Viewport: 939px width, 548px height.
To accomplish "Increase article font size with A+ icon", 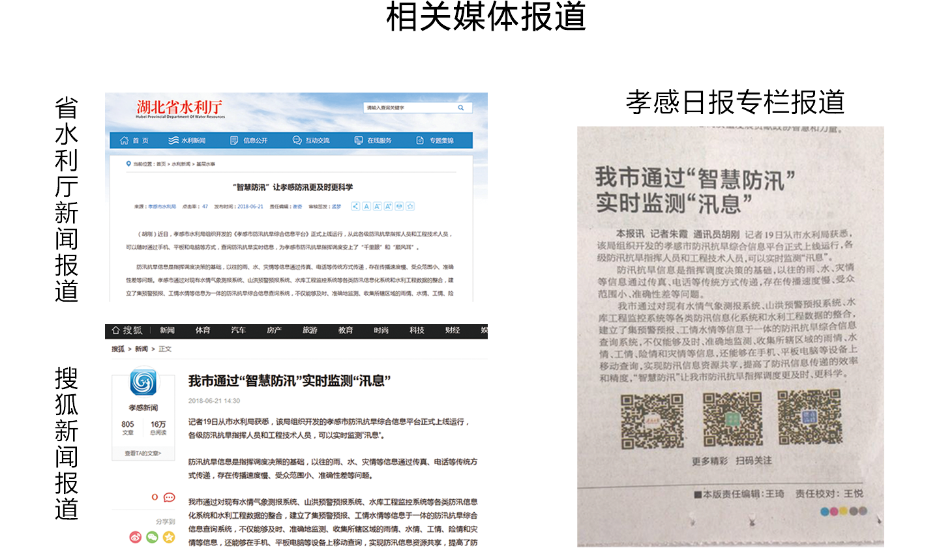I will [389, 207].
